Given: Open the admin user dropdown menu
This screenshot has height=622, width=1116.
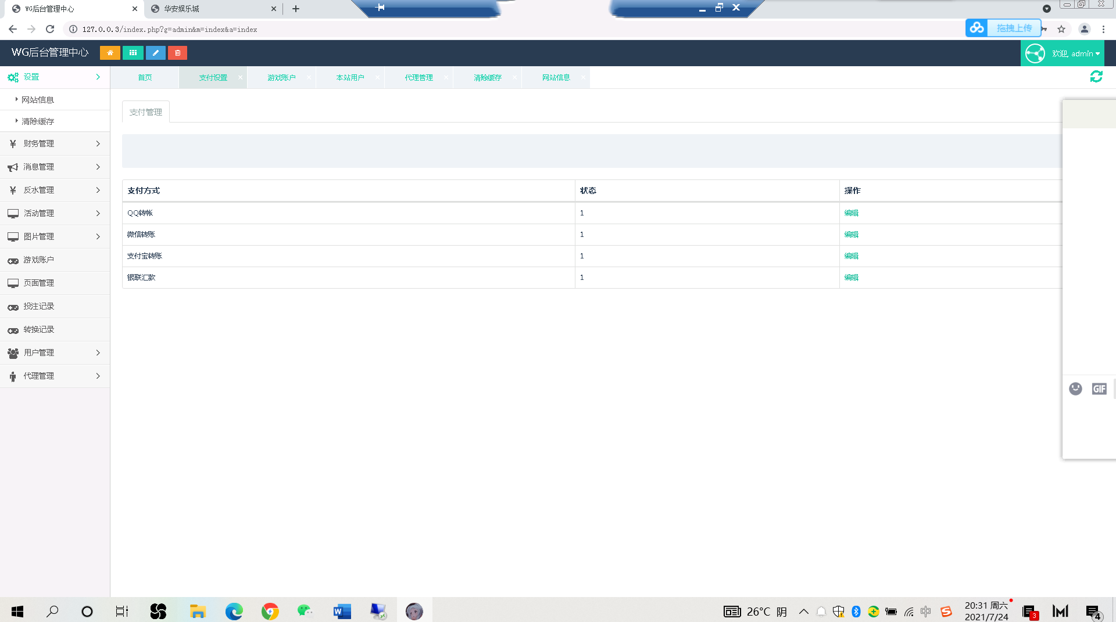Looking at the screenshot, I should pyautogui.click(x=1075, y=53).
